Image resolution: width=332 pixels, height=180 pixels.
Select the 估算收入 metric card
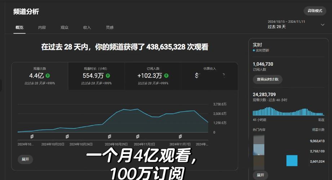coord(209,76)
